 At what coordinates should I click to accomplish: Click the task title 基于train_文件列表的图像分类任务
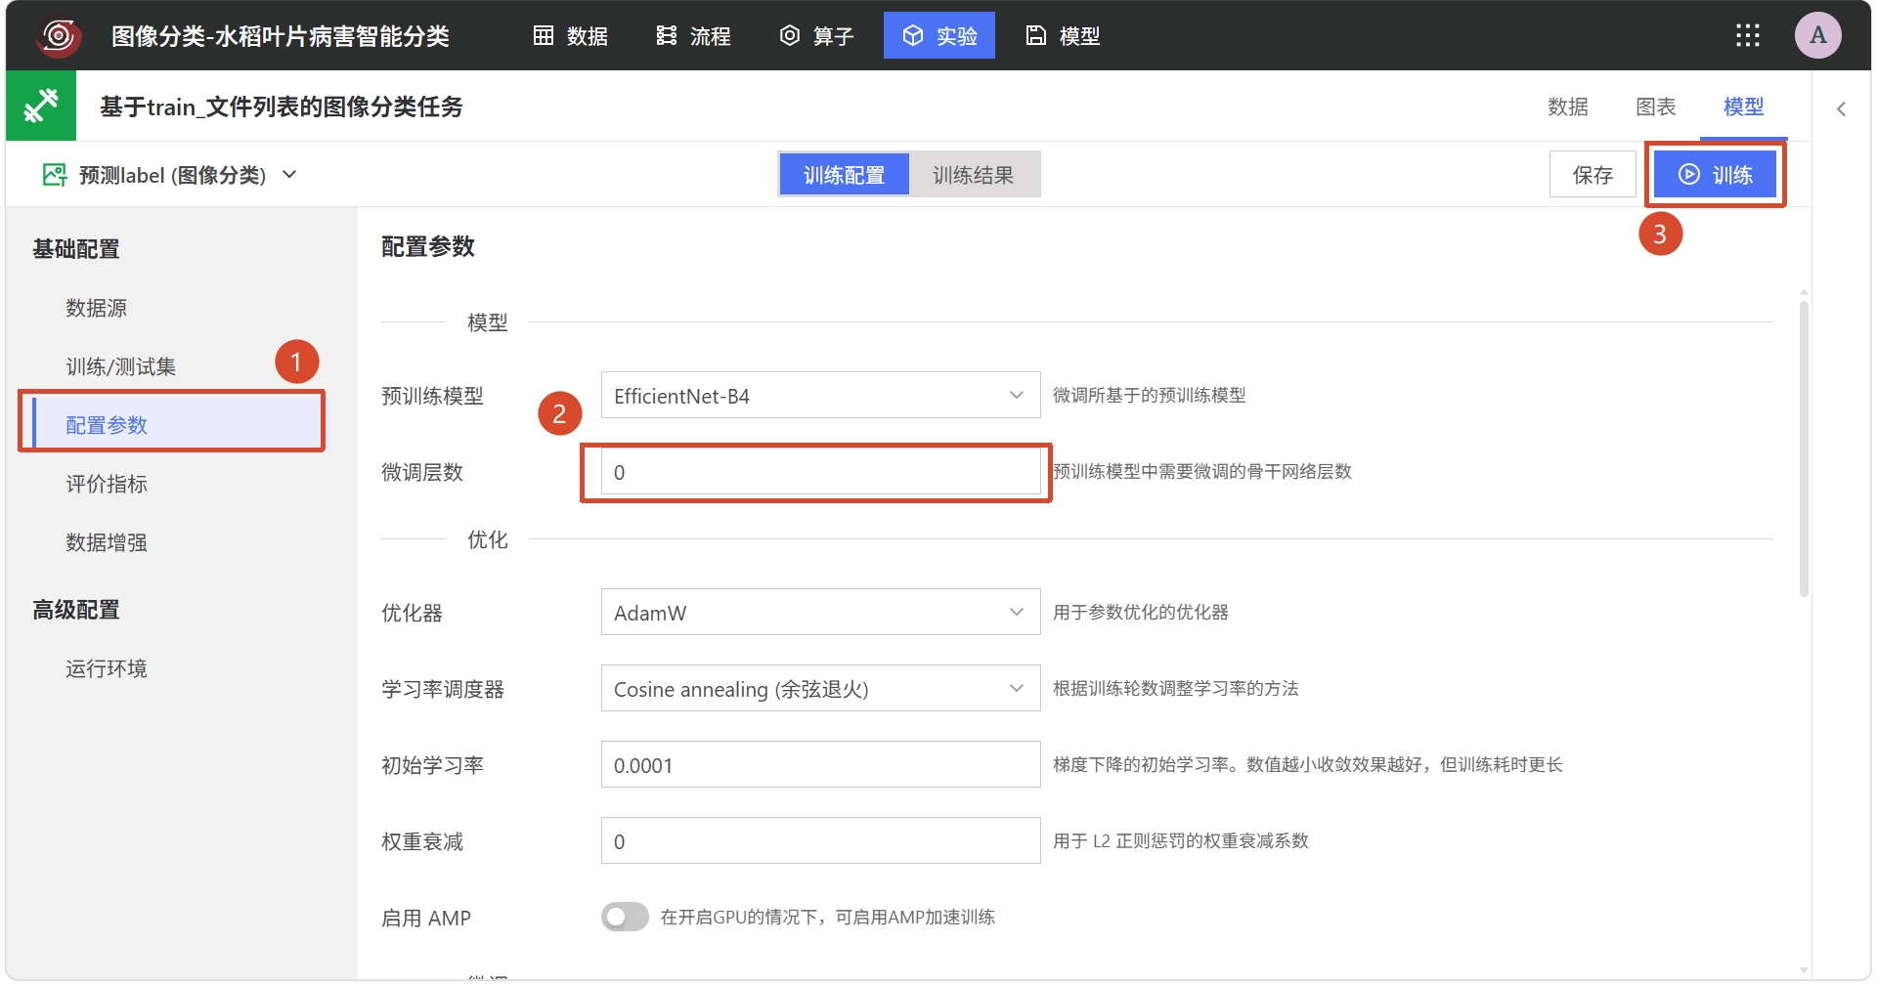coord(282,107)
